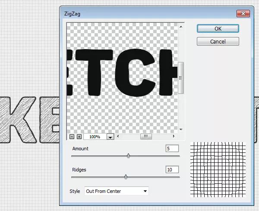
Task: Click the 100% zoom level field
Action: [95, 137]
